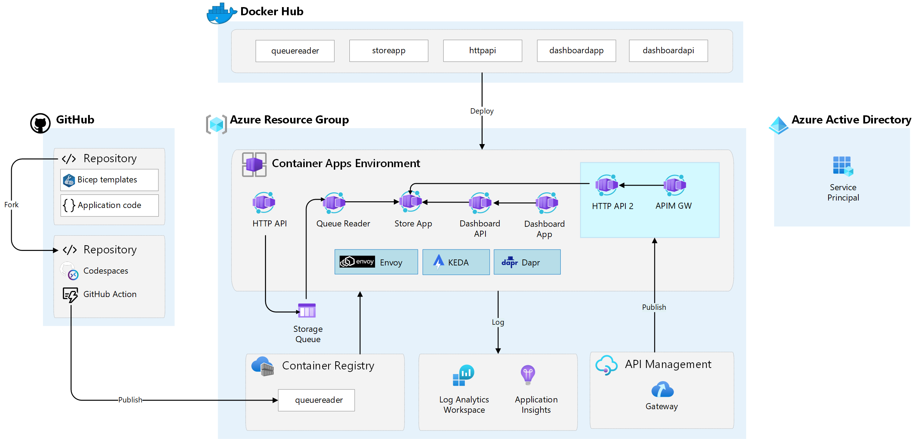
Task: Click the Gateway label
Action: [x=661, y=407]
